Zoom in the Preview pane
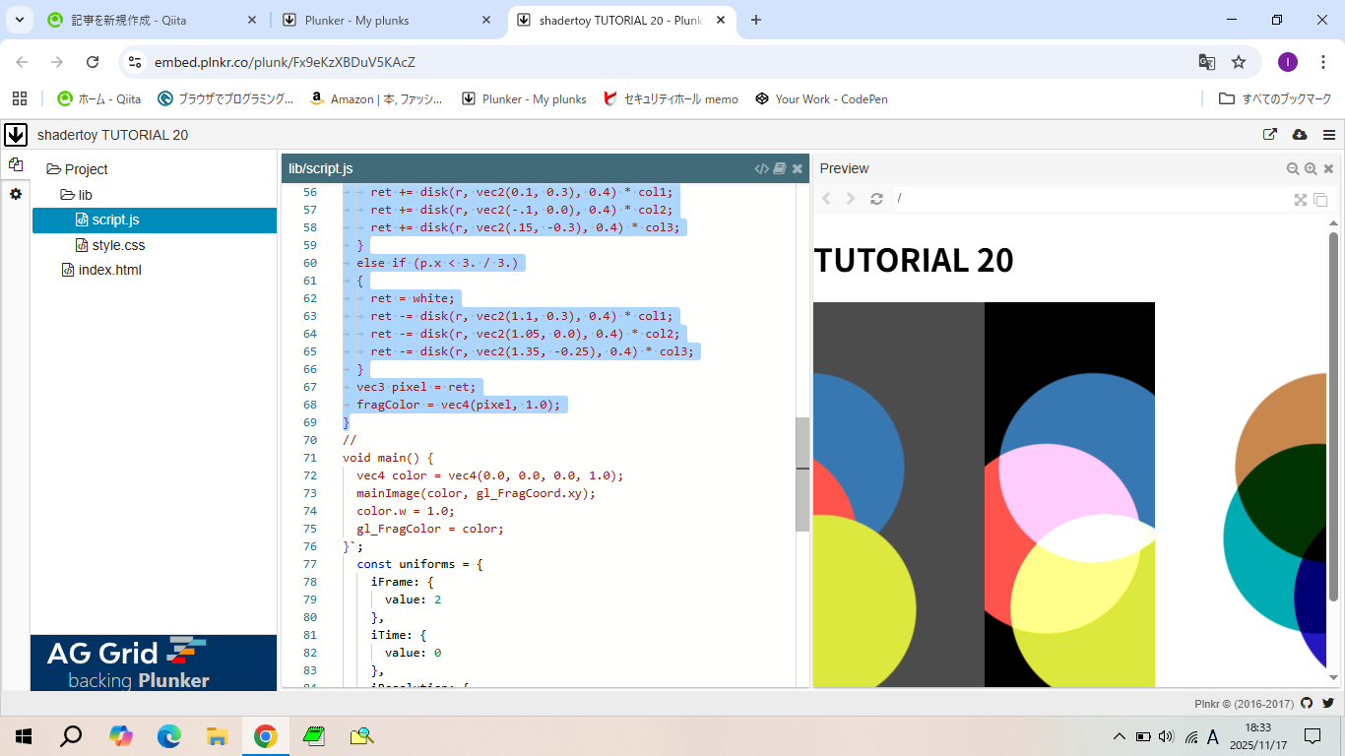The height and width of the screenshot is (756, 1345). pyautogui.click(x=1311, y=168)
